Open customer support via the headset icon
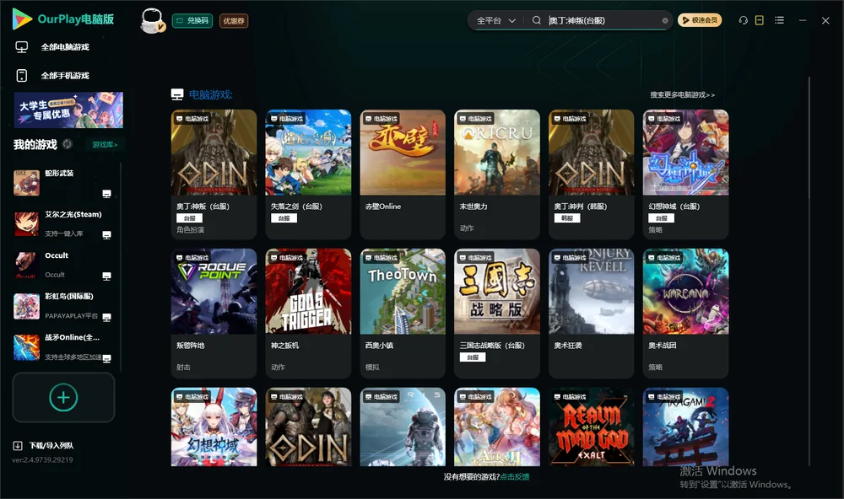Screen dimensions: 844x499 coord(744,20)
